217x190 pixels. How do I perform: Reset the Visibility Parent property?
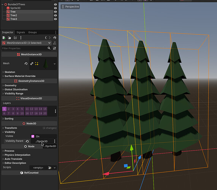27,141
